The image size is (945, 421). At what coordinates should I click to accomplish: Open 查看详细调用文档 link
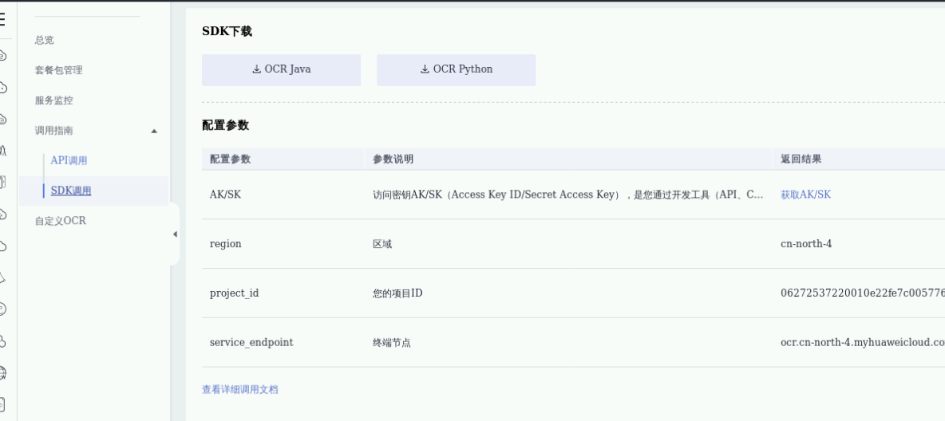click(x=240, y=389)
